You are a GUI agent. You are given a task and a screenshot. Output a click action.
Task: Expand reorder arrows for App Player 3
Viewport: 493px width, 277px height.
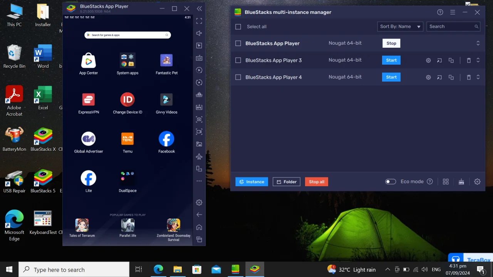tap(478, 60)
